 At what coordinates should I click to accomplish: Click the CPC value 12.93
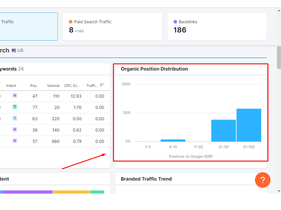[x=76, y=96]
